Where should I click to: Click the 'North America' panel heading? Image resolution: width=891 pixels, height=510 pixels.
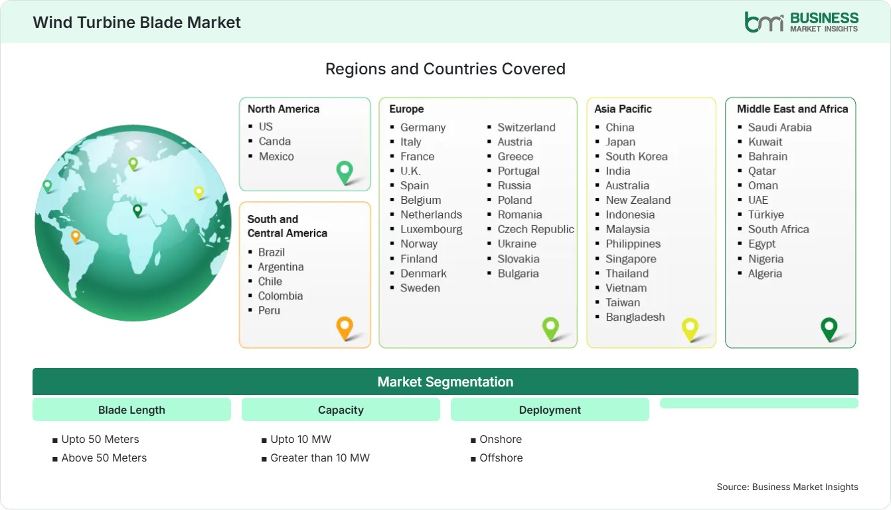coord(283,109)
